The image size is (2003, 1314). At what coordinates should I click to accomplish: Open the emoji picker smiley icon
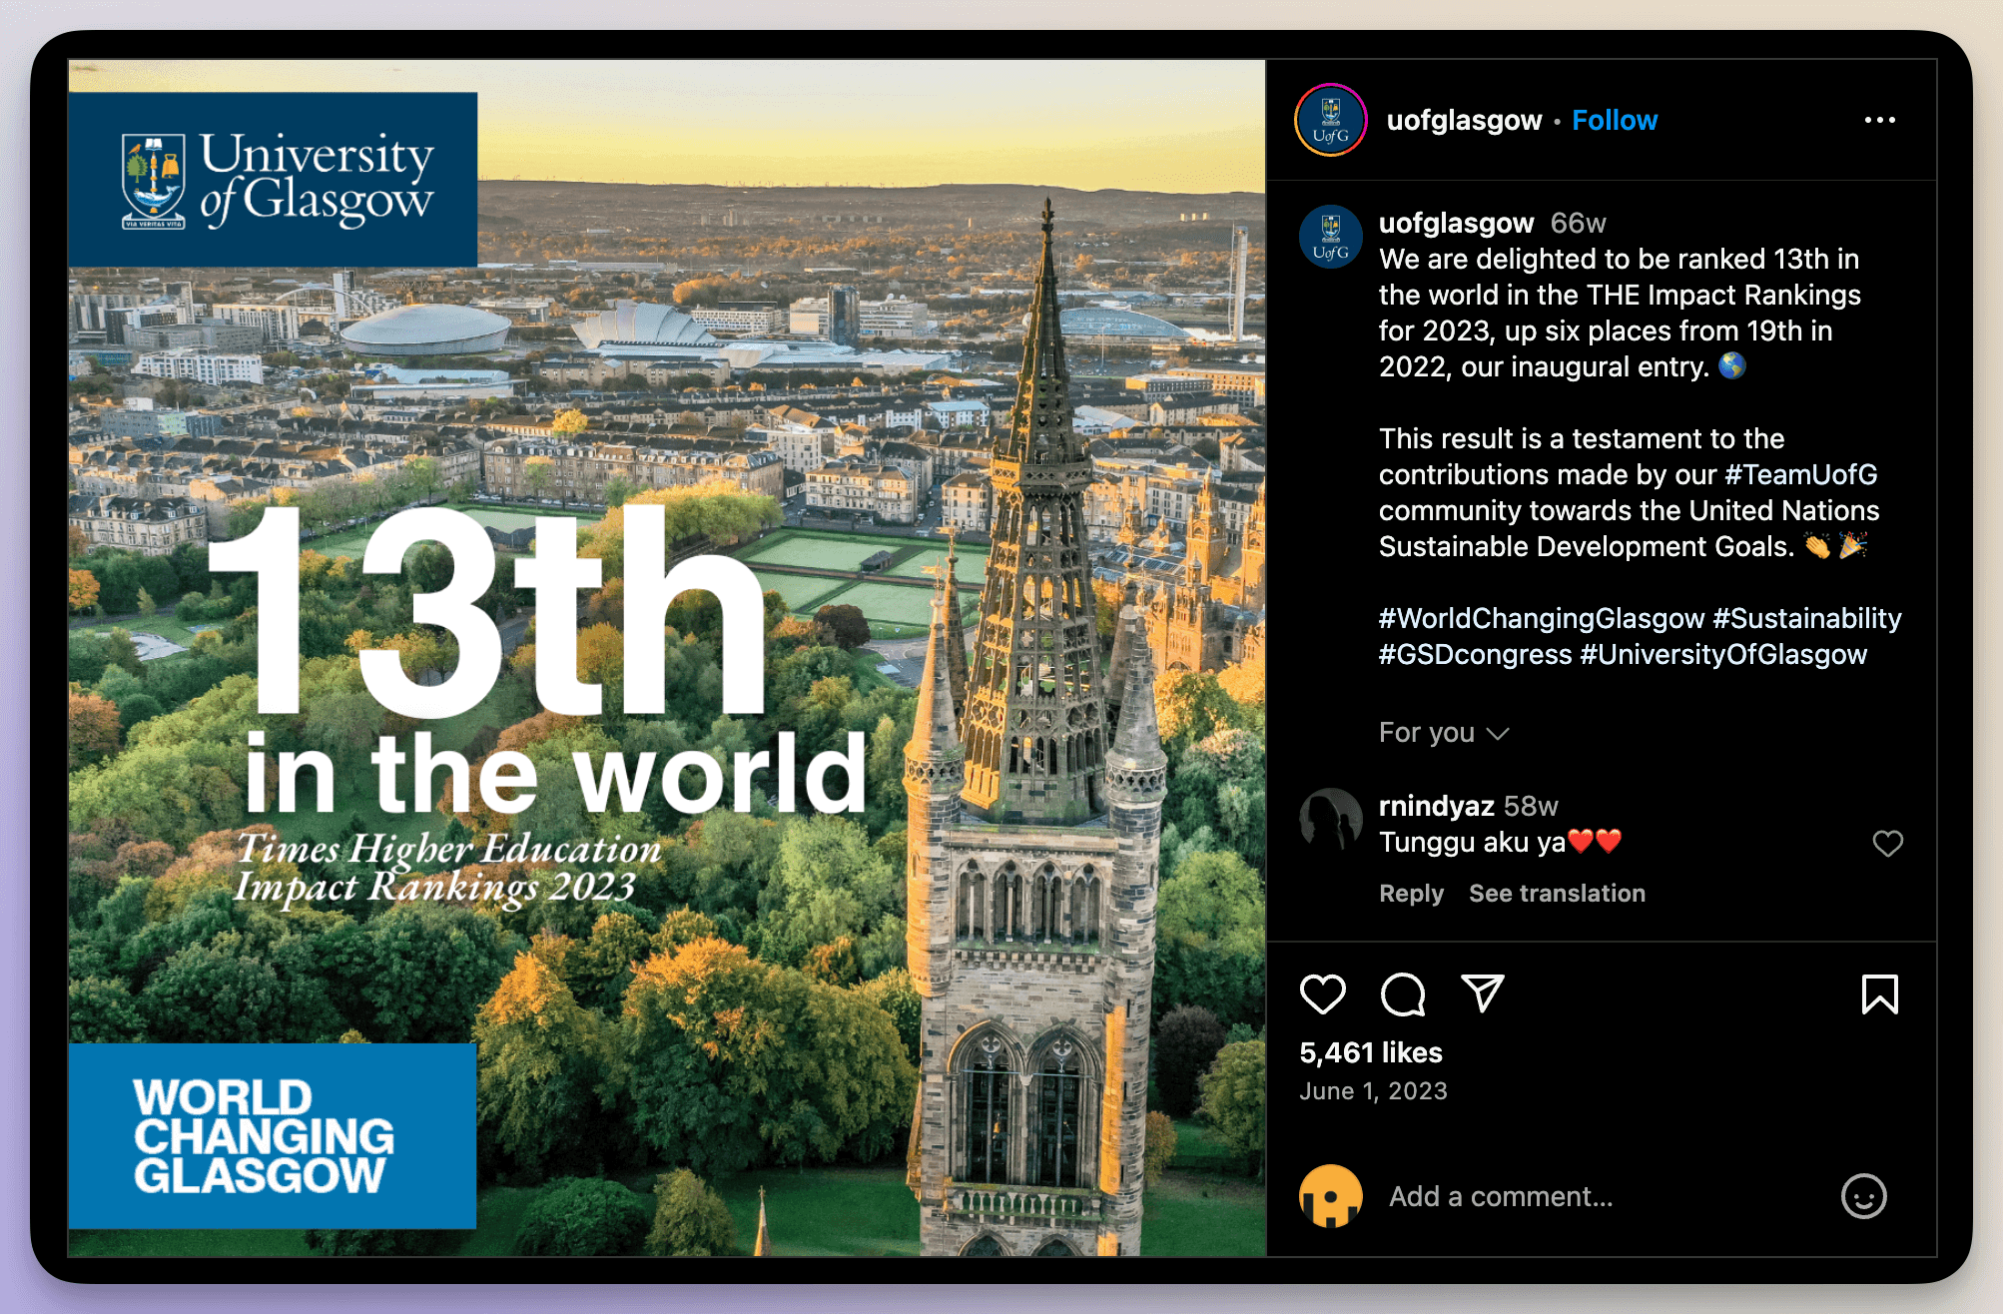point(1863,1196)
